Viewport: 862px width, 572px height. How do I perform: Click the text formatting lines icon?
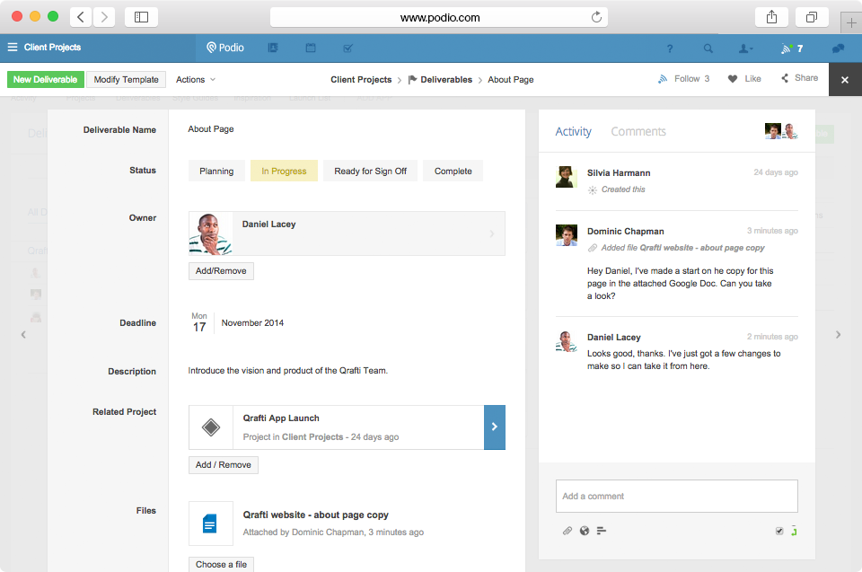pos(602,531)
